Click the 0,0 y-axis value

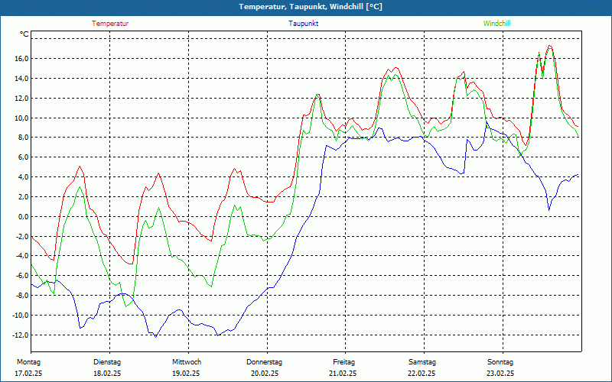[x=22, y=217]
